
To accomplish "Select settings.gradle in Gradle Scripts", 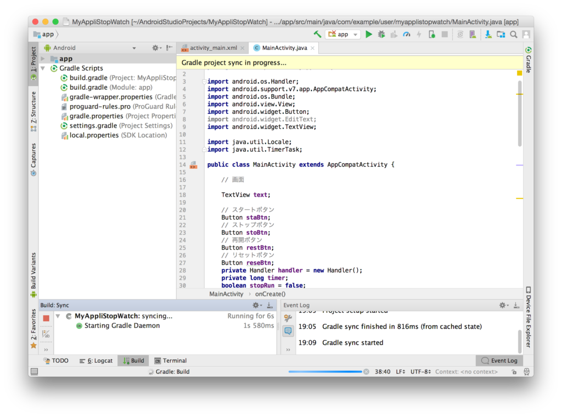I will [x=117, y=125].
